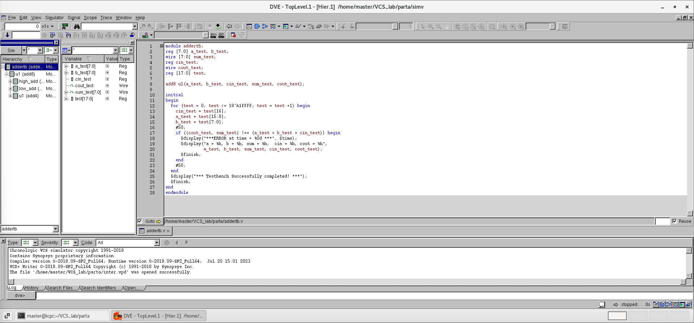This screenshot has height=323, width=694.
Task: Sort by the Variable column header
Action: click(x=83, y=59)
